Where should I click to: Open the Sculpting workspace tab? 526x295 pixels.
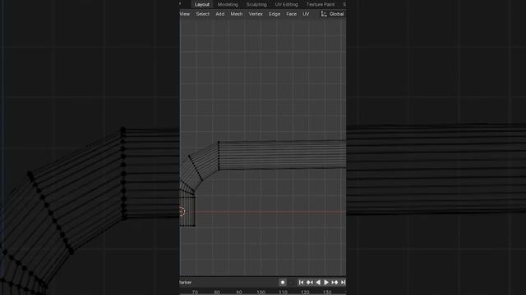click(x=256, y=4)
